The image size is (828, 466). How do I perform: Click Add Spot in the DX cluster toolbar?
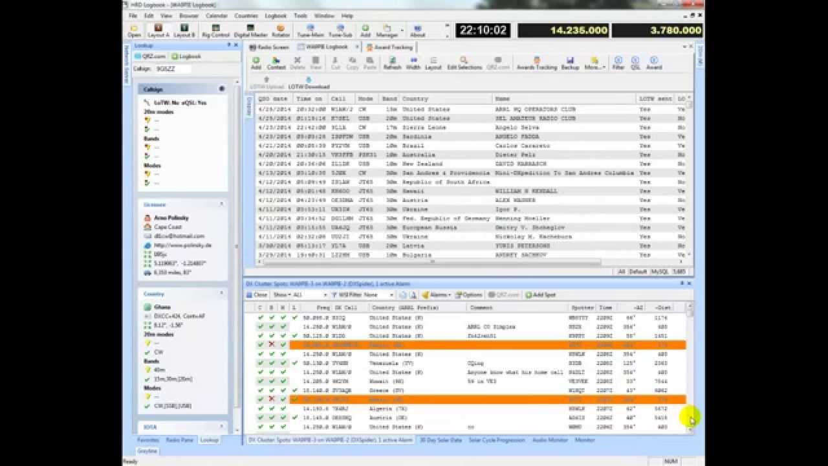pyautogui.click(x=540, y=294)
